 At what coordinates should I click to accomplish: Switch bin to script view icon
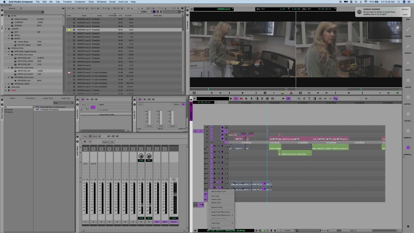160,12
